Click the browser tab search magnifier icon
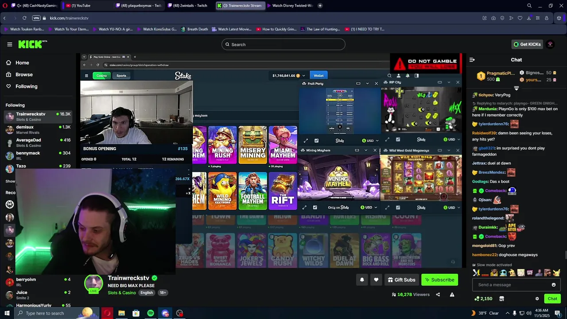 point(529,6)
